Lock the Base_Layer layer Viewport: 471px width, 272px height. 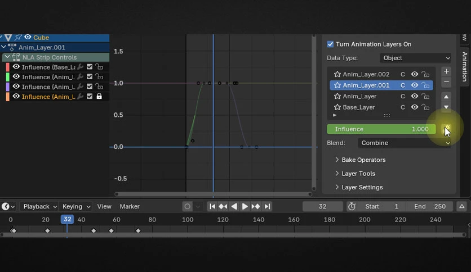point(425,107)
